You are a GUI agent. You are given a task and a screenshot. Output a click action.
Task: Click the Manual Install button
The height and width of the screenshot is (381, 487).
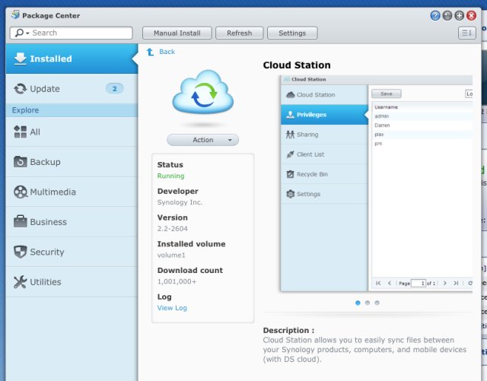point(177,33)
